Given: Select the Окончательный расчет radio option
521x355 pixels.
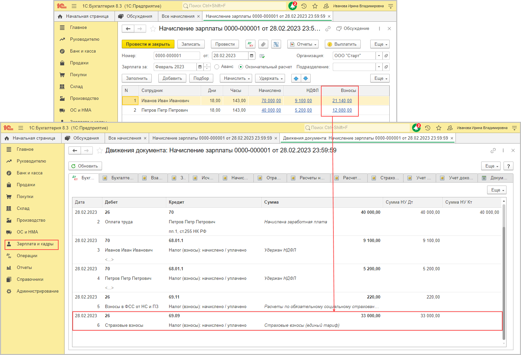Looking at the screenshot, I should point(241,67).
